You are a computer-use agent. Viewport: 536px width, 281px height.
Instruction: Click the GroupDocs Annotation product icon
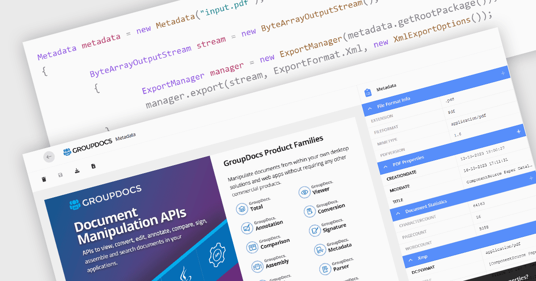tap(247, 228)
